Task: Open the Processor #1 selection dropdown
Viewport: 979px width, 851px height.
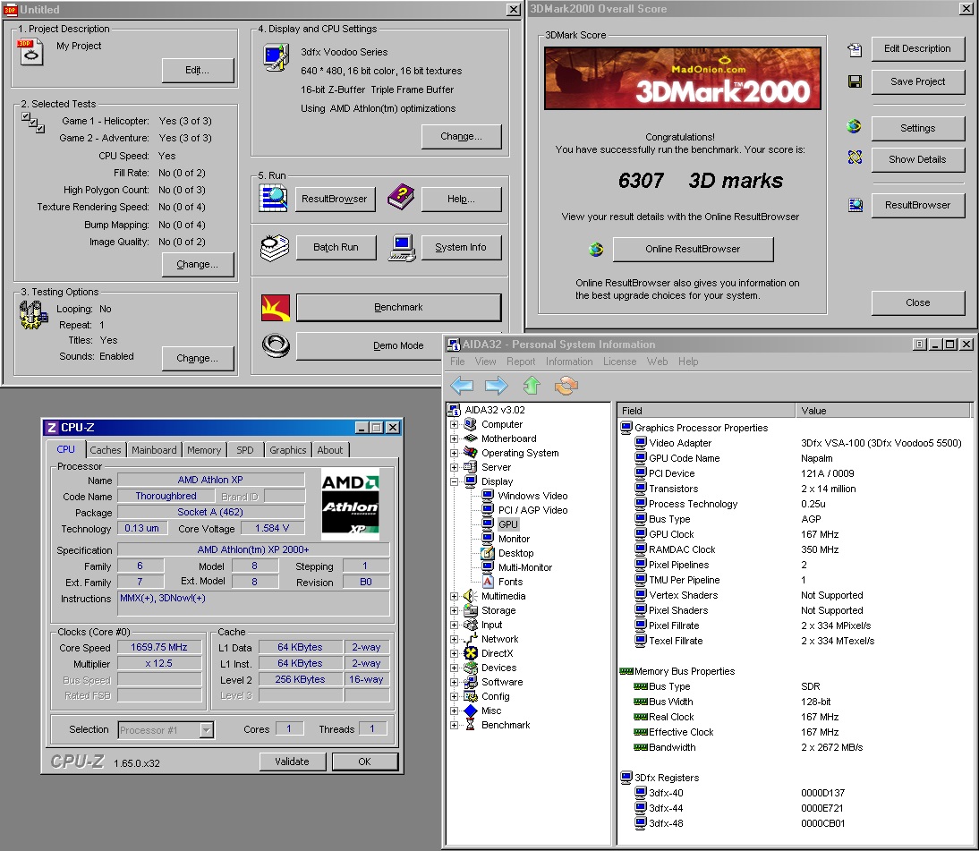Action: tap(207, 730)
